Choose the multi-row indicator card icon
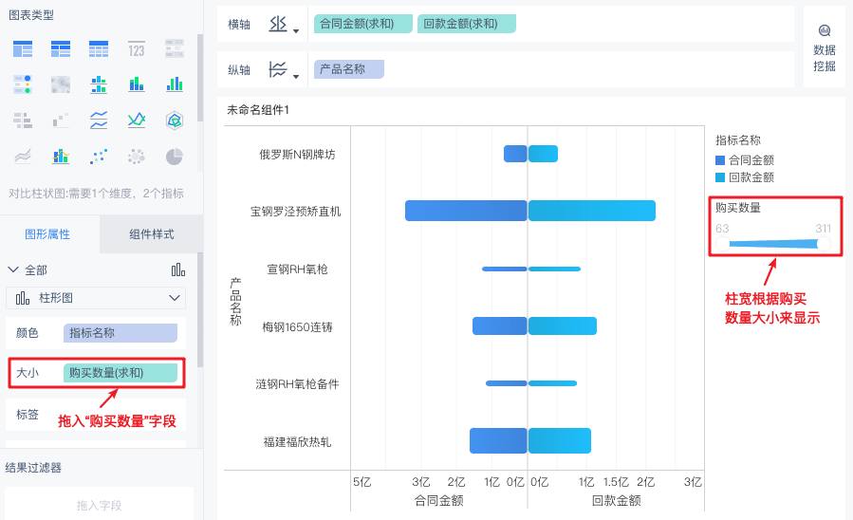Viewport: 853px width, 520px height. pos(174,49)
